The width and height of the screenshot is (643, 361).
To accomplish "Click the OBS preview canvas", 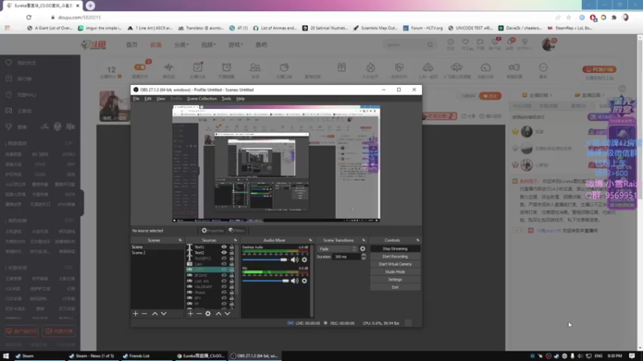I will [x=276, y=164].
